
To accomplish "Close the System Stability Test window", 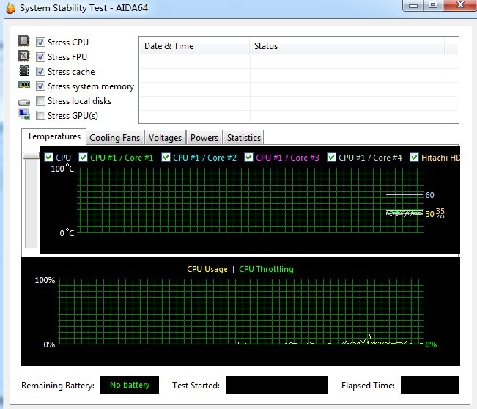I will pyautogui.click(x=460, y=5).
